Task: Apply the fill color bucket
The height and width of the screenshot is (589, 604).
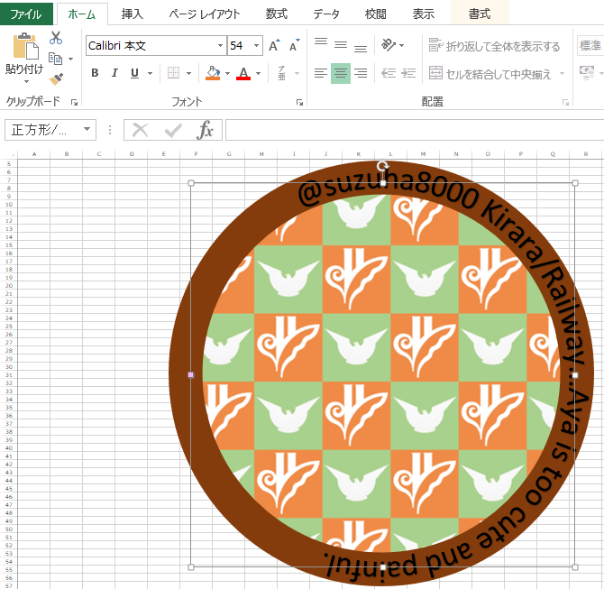Action: [213, 72]
